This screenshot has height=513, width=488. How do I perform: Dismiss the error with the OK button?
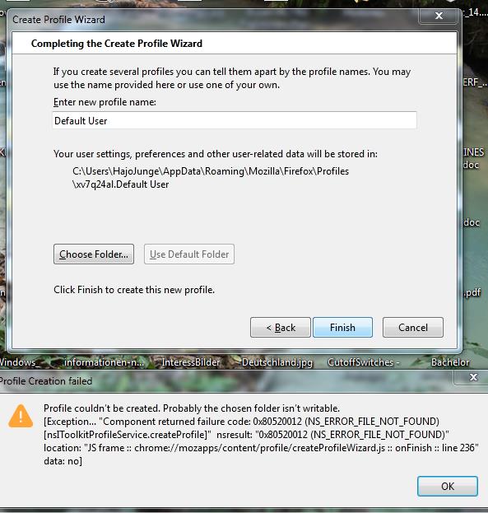(x=447, y=486)
